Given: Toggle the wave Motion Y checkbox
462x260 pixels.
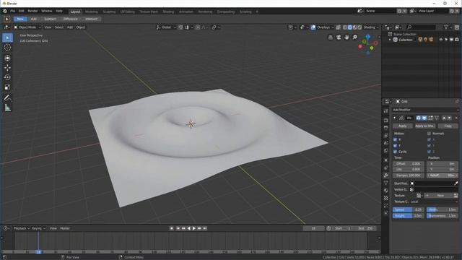Looking at the screenshot, I should coord(395,146).
